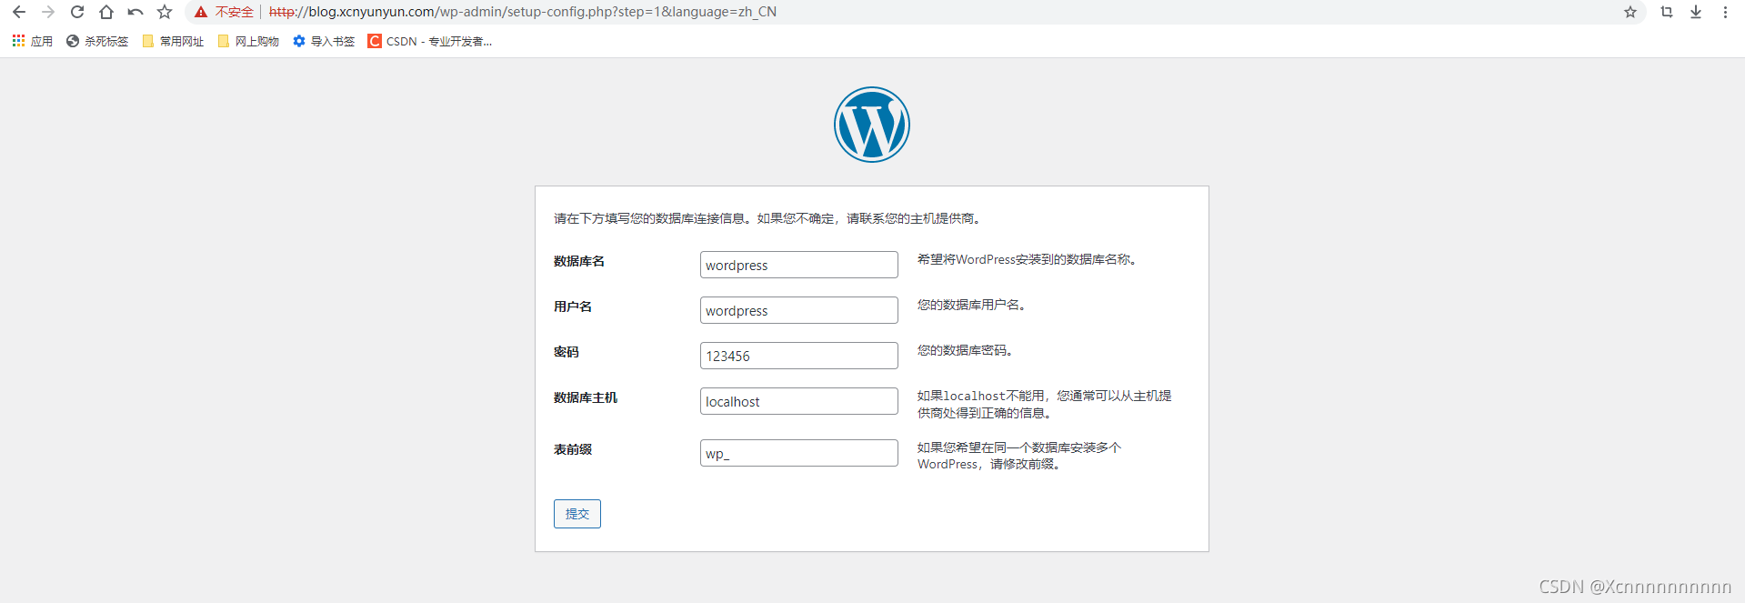
Task: Click the 数据库主机 label
Action: pyautogui.click(x=586, y=397)
